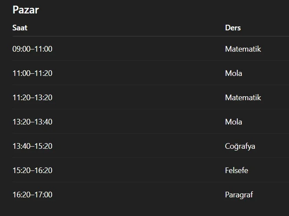Click the Pazar heading
Viewport: 289px width, 216px height.
[x=26, y=10]
